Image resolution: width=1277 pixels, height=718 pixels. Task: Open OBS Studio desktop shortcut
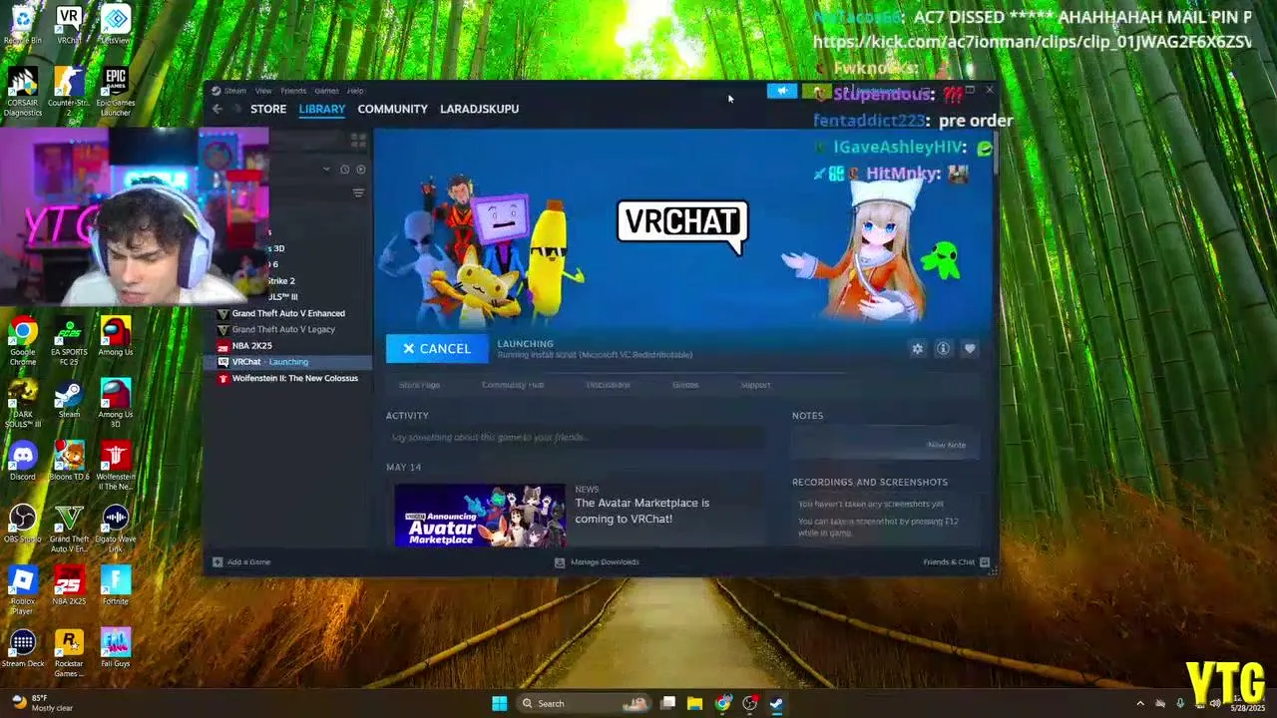coord(23,524)
